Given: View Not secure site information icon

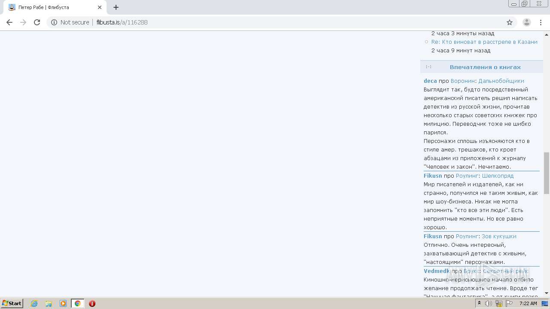Looking at the screenshot, I should tap(54, 22).
